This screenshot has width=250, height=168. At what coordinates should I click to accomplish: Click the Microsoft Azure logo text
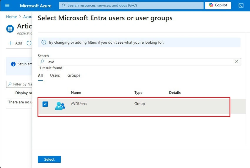pos(36,6)
